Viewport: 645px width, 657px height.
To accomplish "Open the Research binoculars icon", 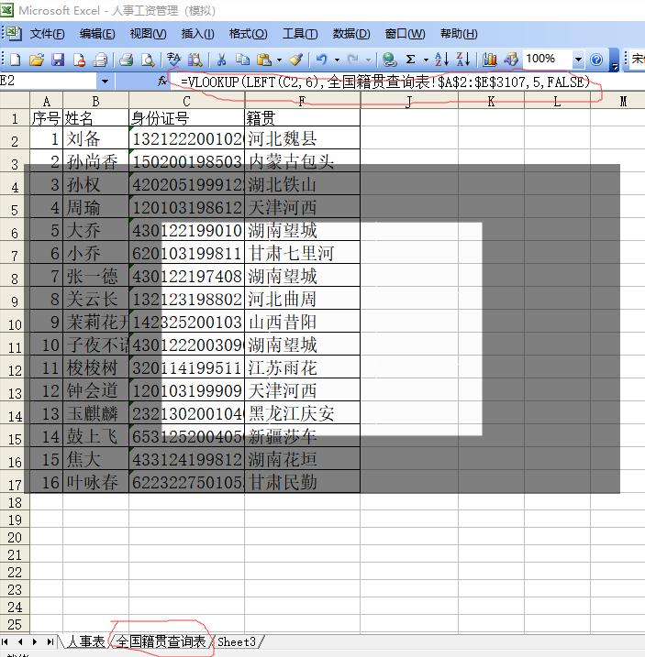I will point(195,60).
